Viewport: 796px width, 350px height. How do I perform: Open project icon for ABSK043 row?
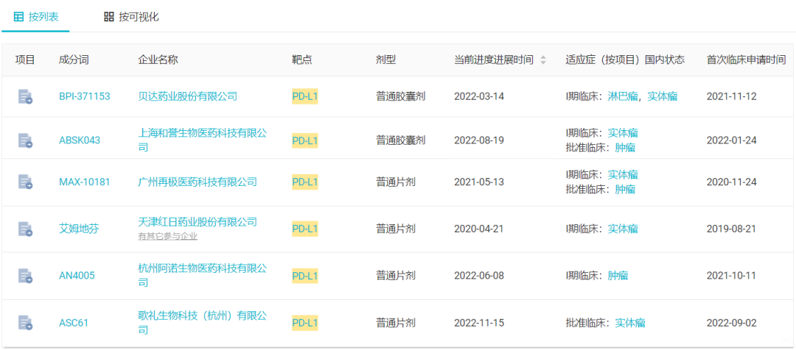25,140
